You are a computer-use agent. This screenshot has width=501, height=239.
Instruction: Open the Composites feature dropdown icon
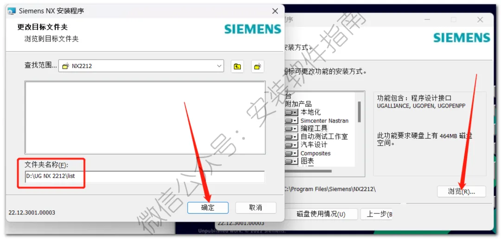click(x=291, y=153)
